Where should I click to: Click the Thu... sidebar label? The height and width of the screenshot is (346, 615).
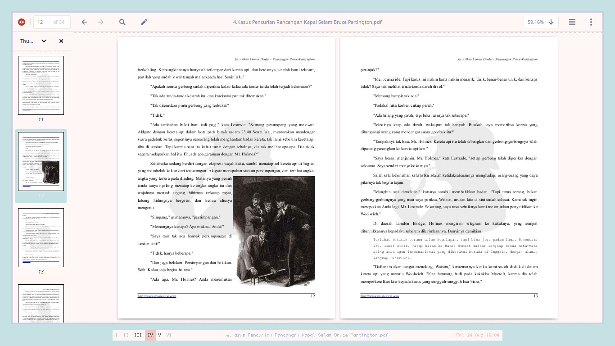click(27, 41)
